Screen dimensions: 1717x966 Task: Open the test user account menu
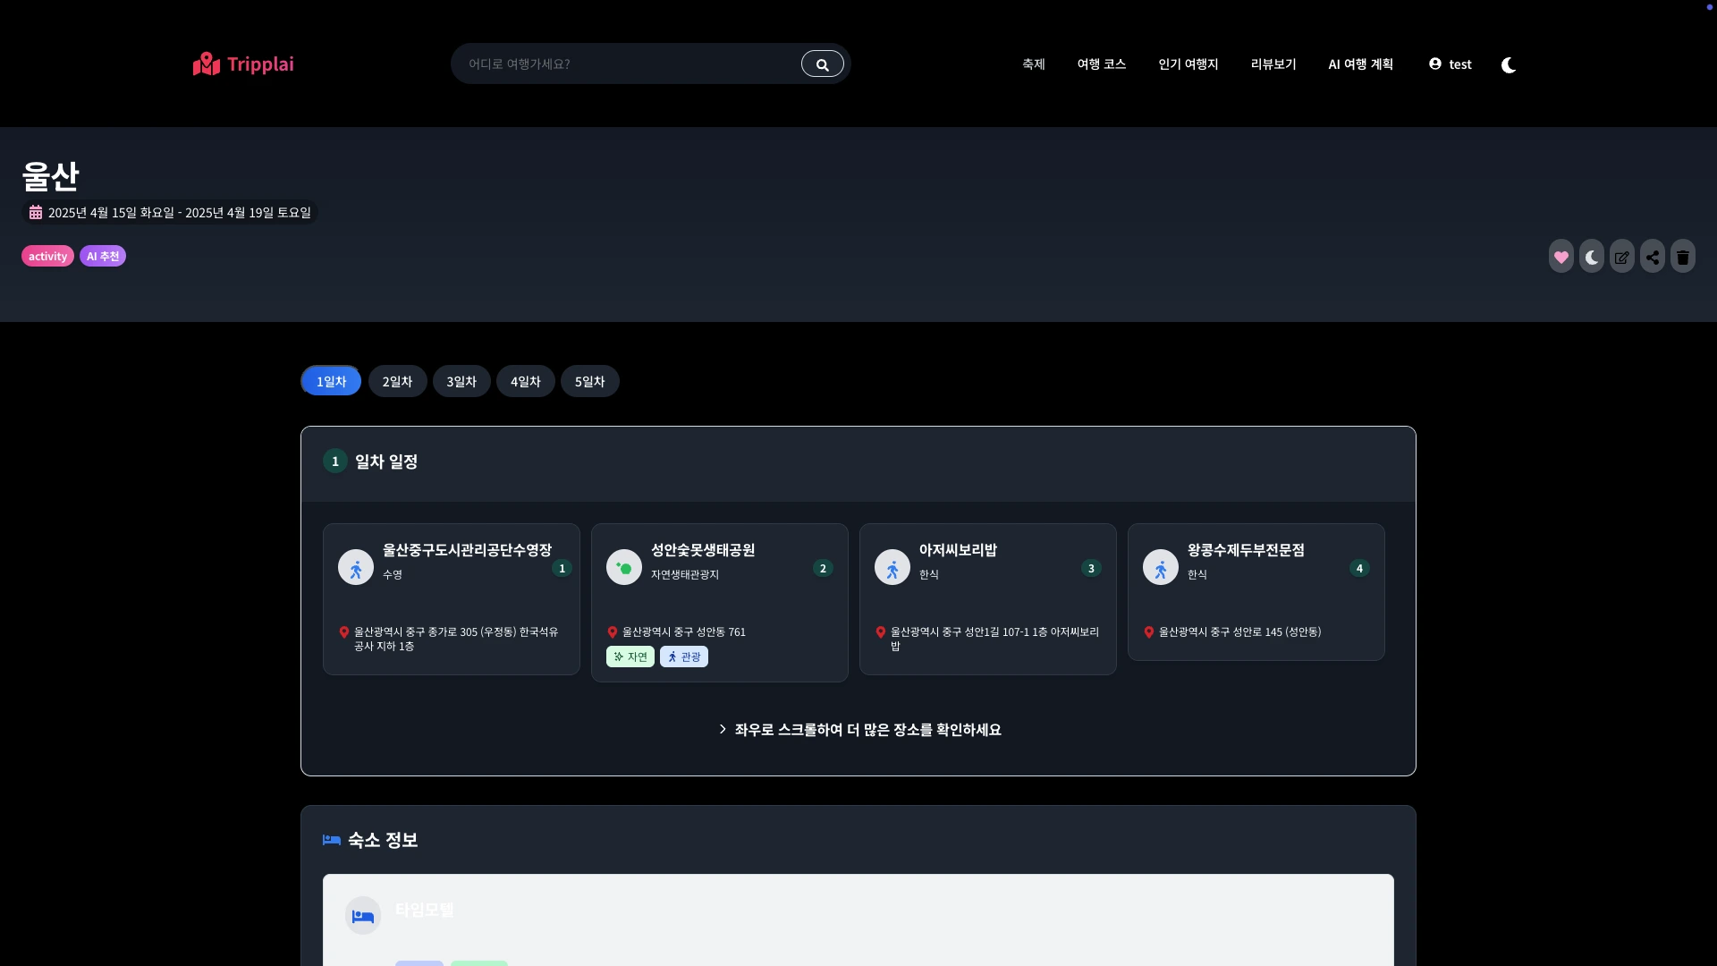(x=1450, y=64)
